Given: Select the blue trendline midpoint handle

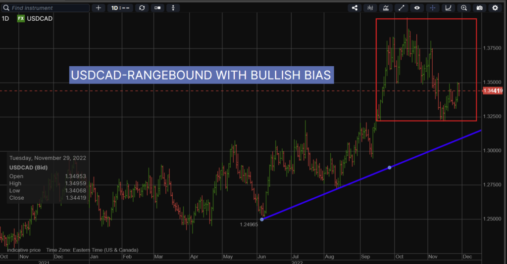Looking at the screenshot, I should [x=390, y=168].
